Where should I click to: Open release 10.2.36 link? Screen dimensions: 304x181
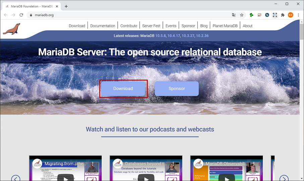tap(202, 36)
